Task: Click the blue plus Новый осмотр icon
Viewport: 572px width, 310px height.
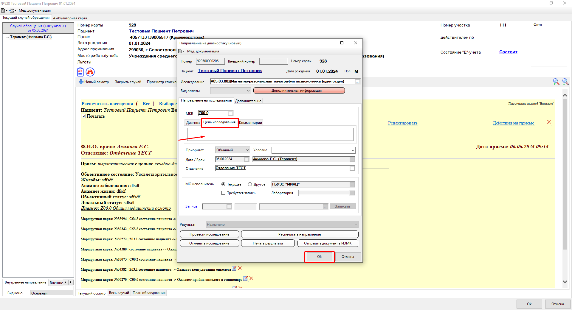Action: 81,82
